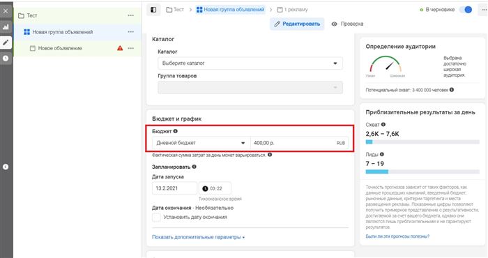Click the Бюджет и график section heading
The height and width of the screenshot is (258, 488).
177,119
